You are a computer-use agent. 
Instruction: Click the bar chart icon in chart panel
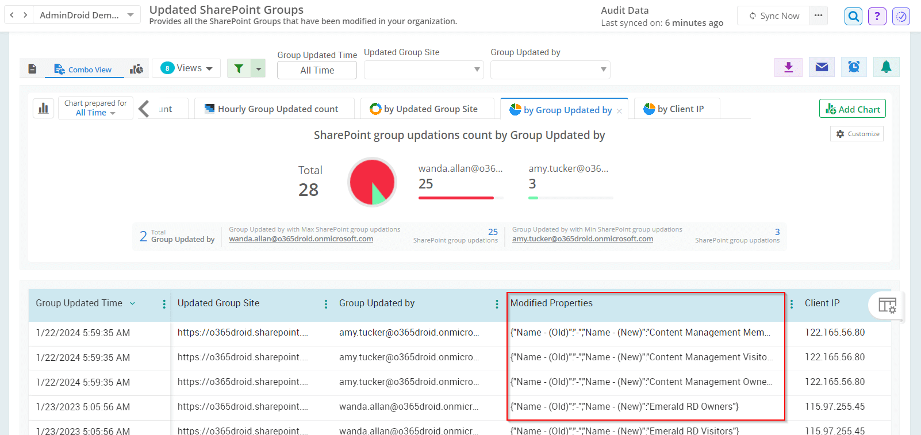point(43,108)
